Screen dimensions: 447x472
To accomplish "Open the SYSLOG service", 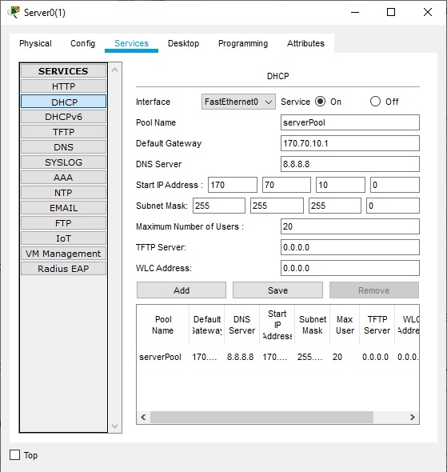I will pos(63,162).
